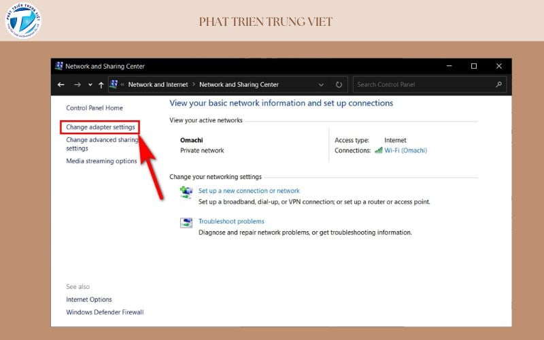Viewport: 544px width, 340px height.
Task: Click Set up a new connection icon
Action: coord(186,192)
